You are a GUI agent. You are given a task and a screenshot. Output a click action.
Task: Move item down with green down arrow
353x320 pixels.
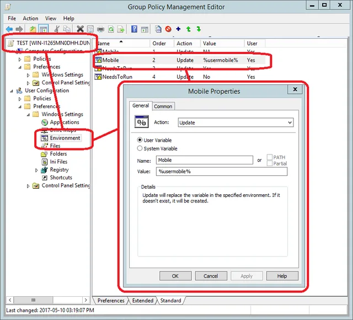199,29
